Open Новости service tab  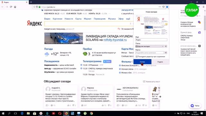tap(69, 19)
